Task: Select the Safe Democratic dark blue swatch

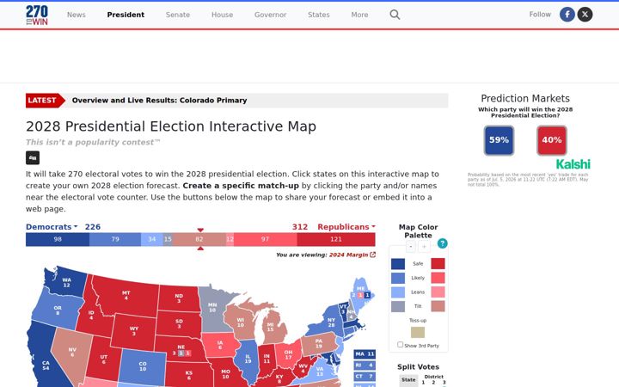Action: [398, 264]
